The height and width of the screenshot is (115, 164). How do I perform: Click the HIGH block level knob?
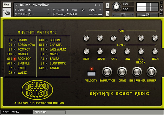(155, 51)
